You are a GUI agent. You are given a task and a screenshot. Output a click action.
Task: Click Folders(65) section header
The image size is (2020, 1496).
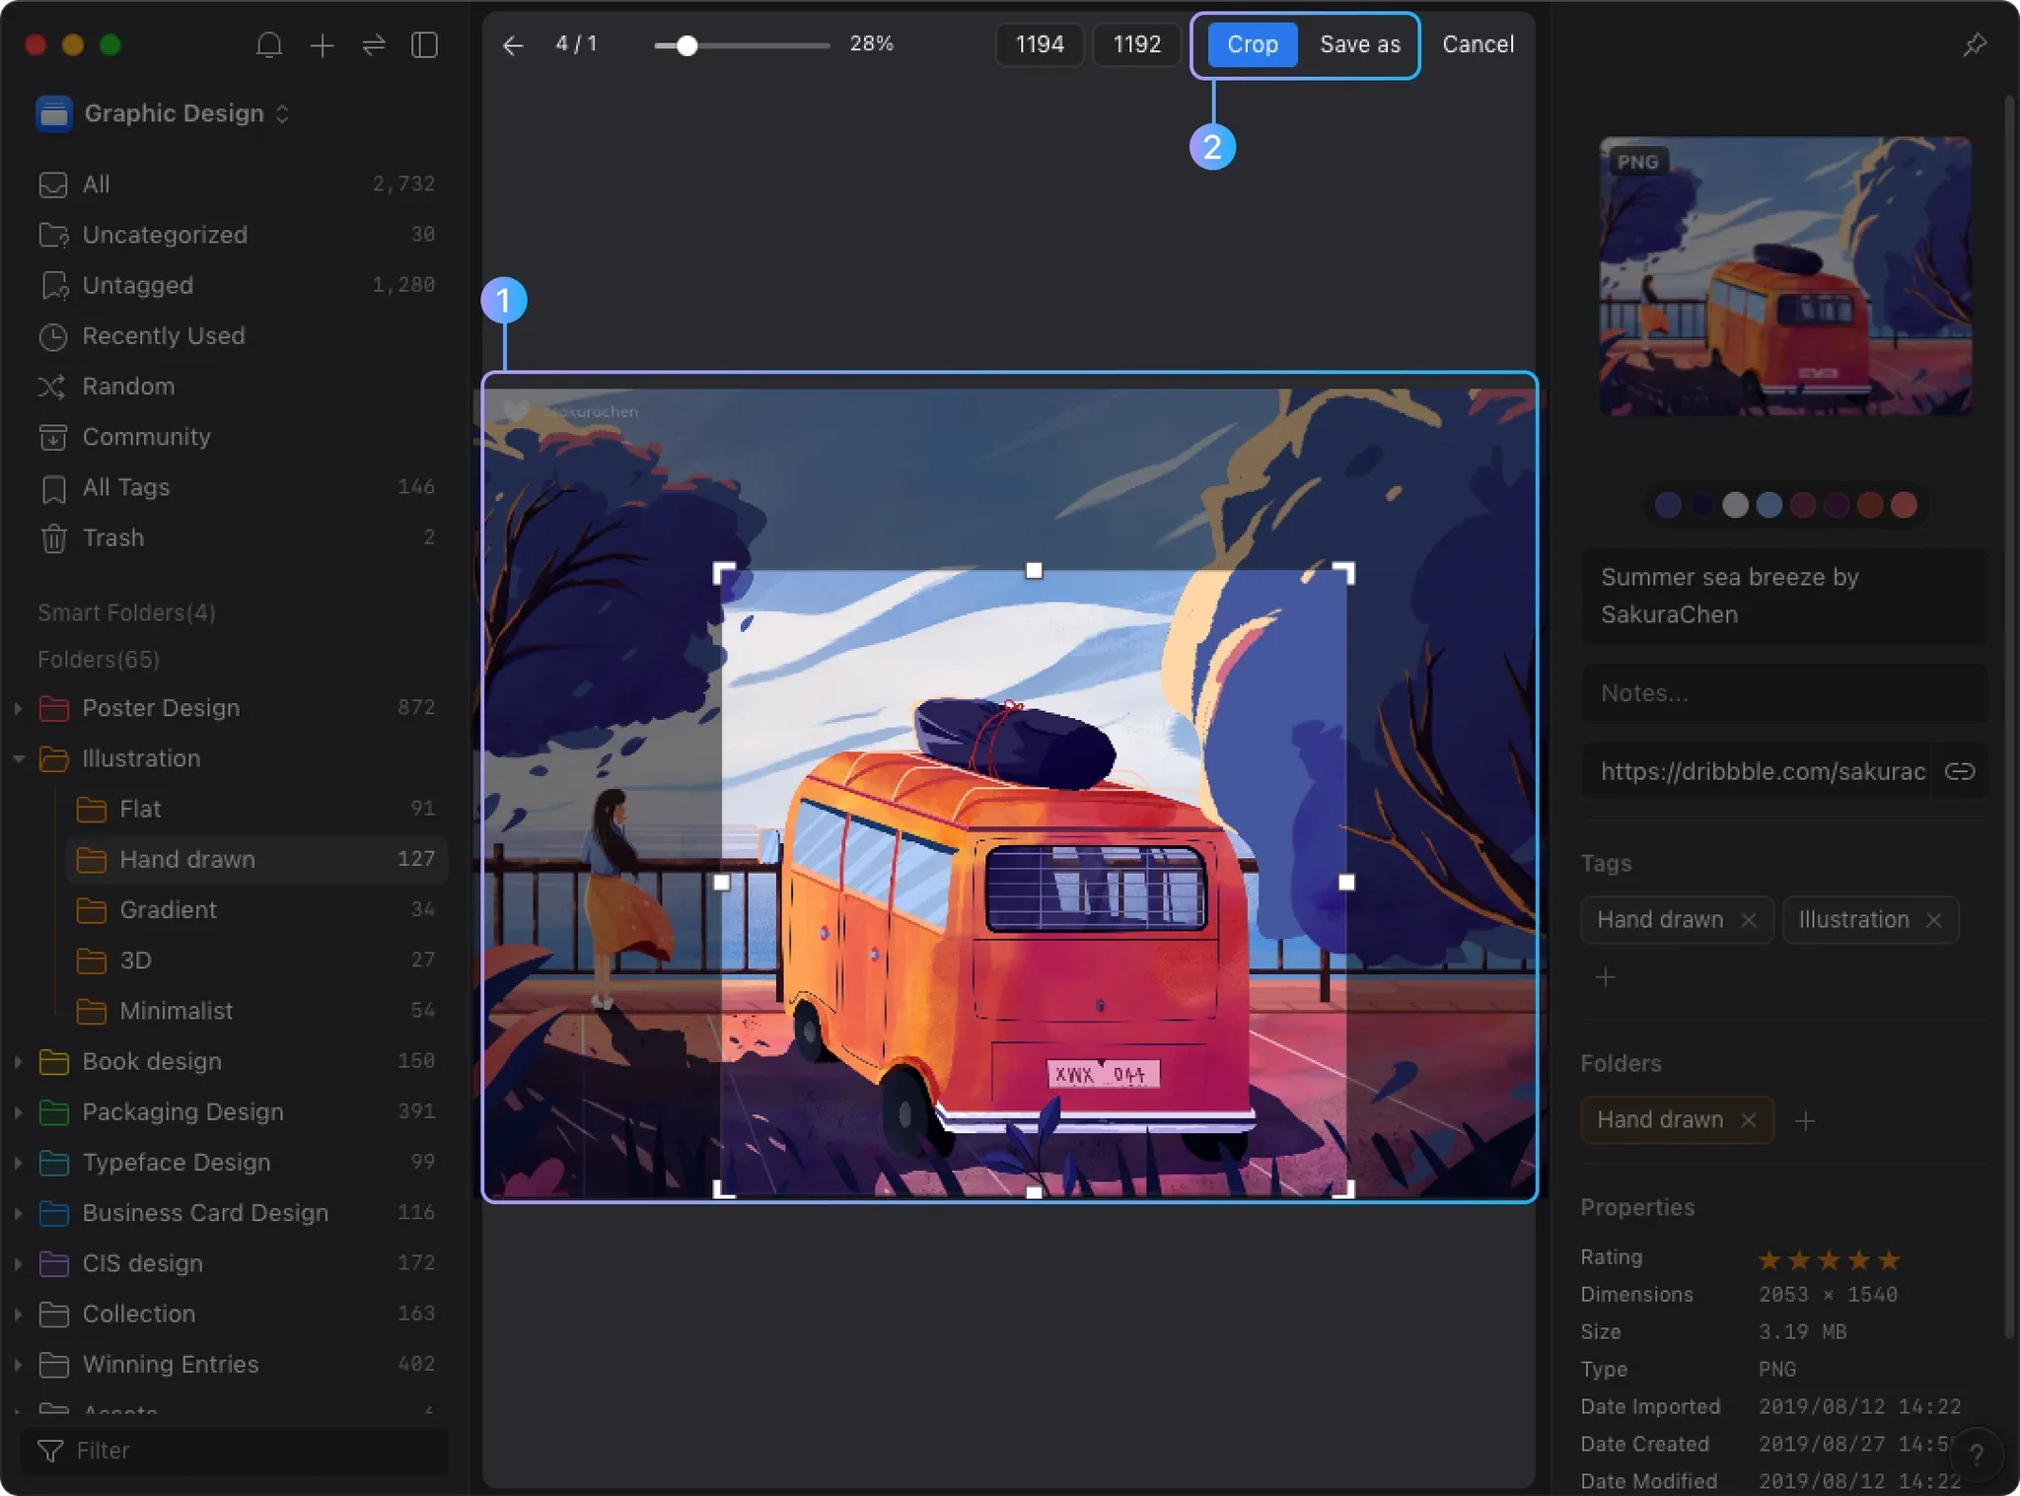point(99,659)
